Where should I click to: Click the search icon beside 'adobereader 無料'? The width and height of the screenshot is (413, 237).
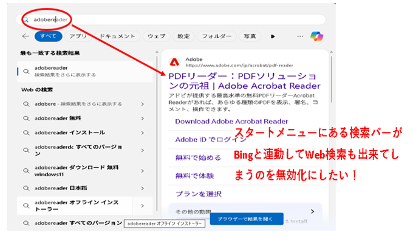[26, 118]
